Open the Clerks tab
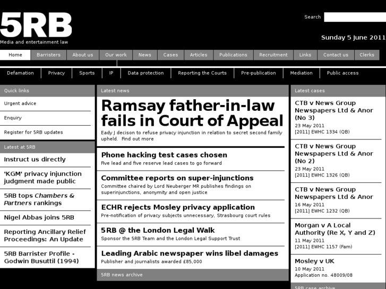 coord(367,55)
